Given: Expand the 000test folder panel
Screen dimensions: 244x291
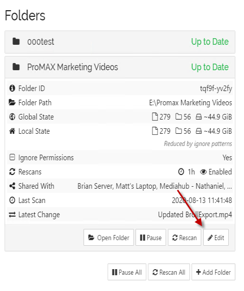Looking at the screenshot, I should (120, 42).
